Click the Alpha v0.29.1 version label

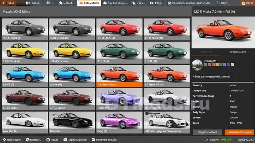tap(246, 139)
